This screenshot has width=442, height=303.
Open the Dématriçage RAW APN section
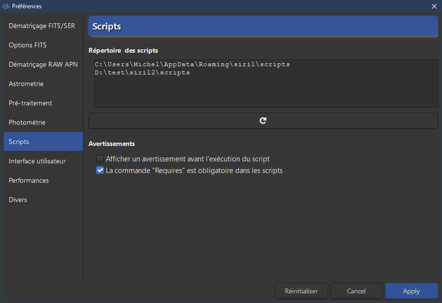[x=43, y=64]
